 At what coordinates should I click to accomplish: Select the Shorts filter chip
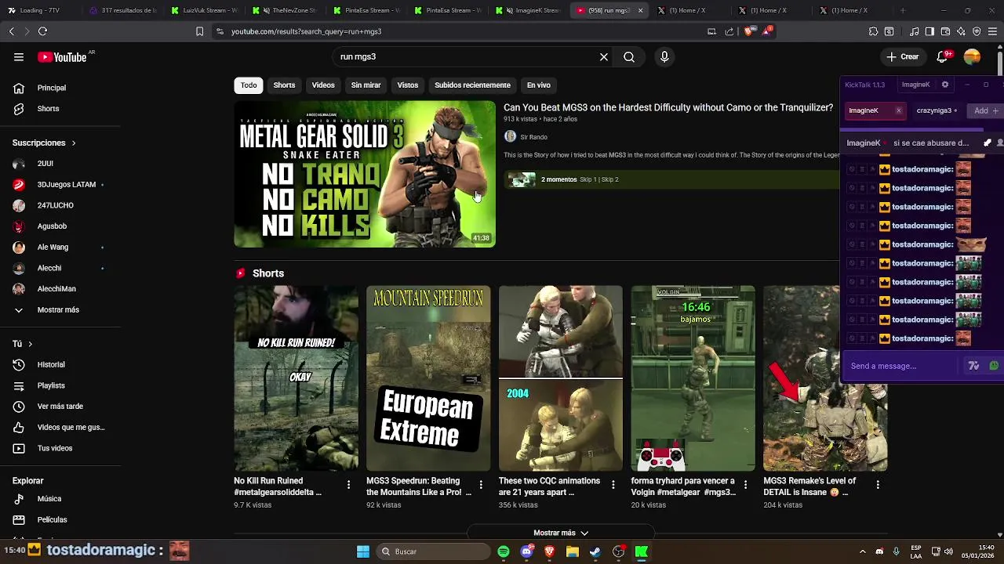pyautogui.click(x=284, y=85)
